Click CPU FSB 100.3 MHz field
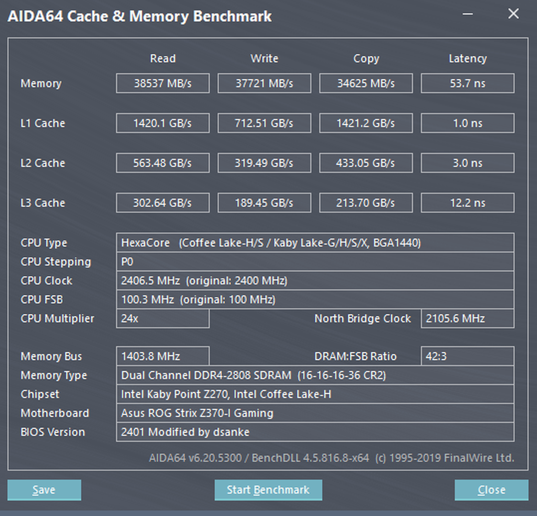The height and width of the screenshot is (516, 537). click(315, 300)
